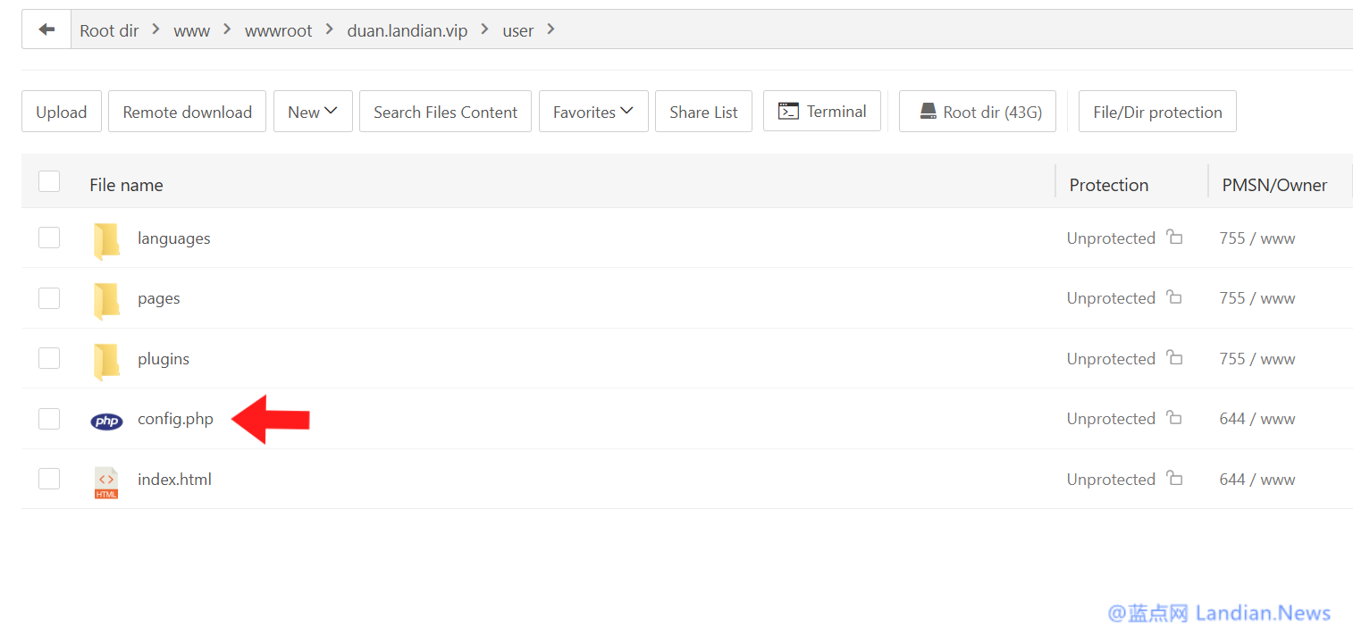The image size is (1353, 643).
Task: Check the box beside languages folder
Action: click(49, 238)
